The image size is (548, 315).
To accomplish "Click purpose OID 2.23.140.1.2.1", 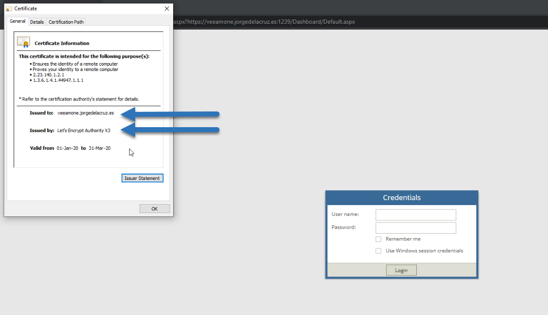I will click(x=48, y=75).
